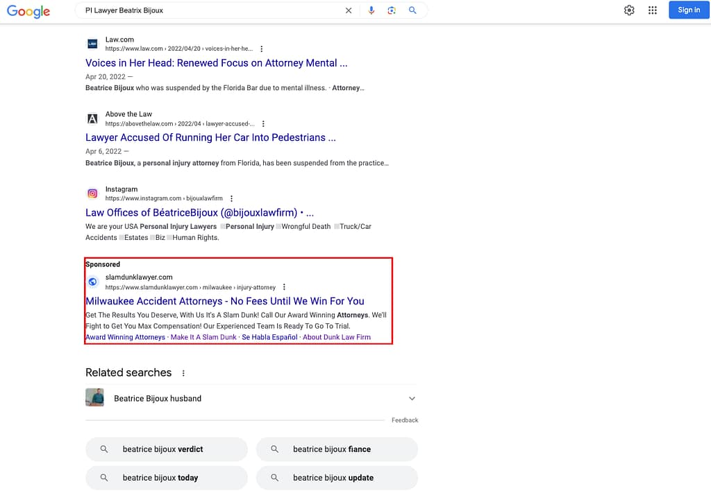Clear the search box with X icon
Image resolution: width=711 pixels, height=491 pixels.
point(349,10)
